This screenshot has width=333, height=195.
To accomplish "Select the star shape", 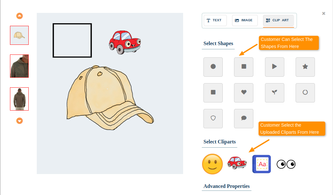I will click(x=305, y=67).
